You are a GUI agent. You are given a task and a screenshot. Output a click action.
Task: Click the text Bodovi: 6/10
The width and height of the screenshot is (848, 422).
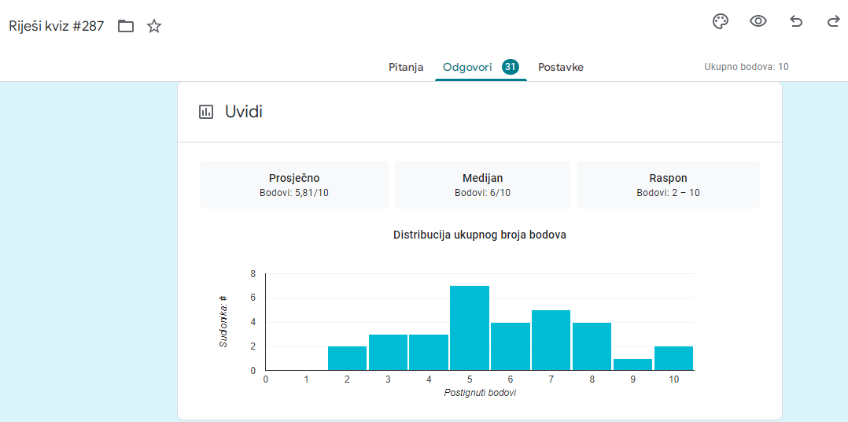[x=482, y=193]
